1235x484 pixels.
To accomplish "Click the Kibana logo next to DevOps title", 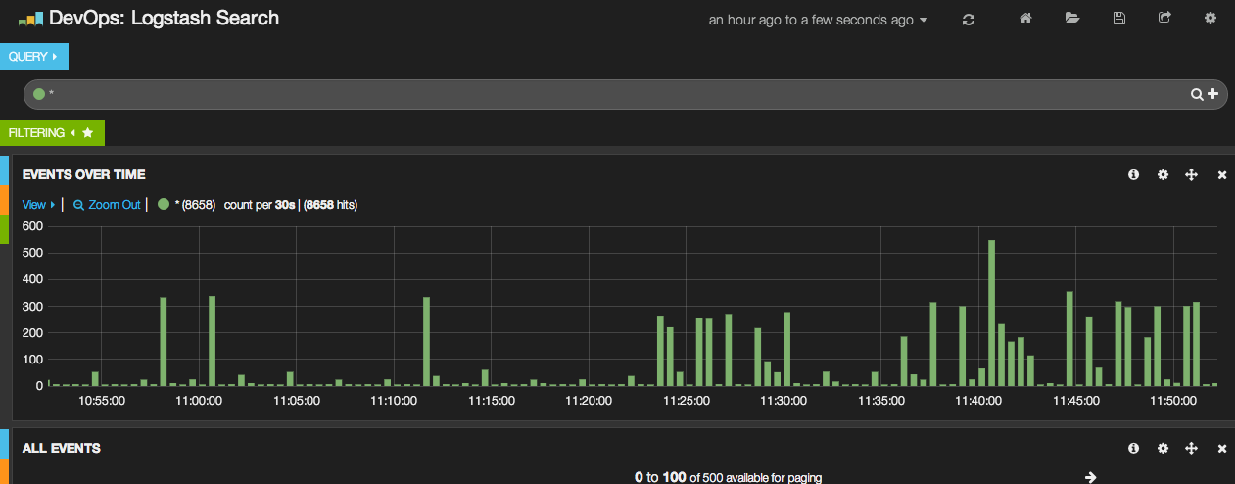I will (30, 19).
